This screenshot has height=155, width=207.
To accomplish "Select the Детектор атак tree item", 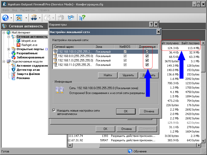I will 28,70.
